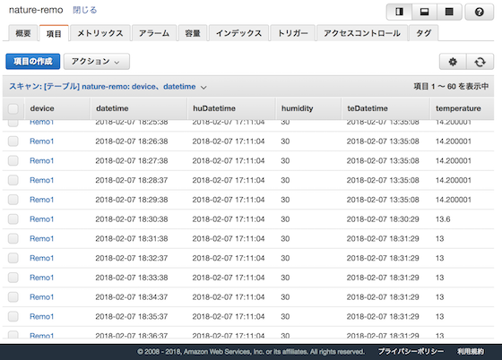Viewport: 502px width, 360px height.
Task: Check the row with datetime 18:32:37
Action: tap(13, 258)
